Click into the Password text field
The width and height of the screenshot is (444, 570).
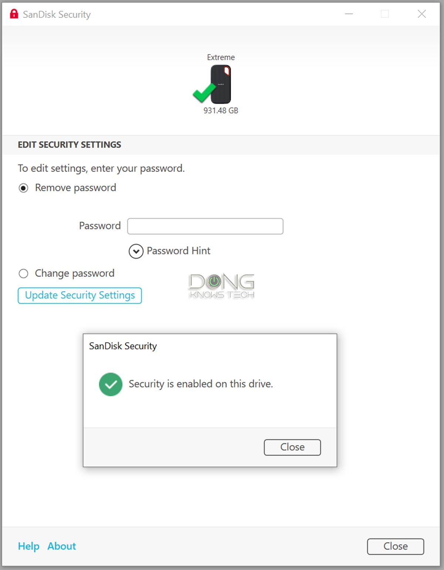[205, 226]
